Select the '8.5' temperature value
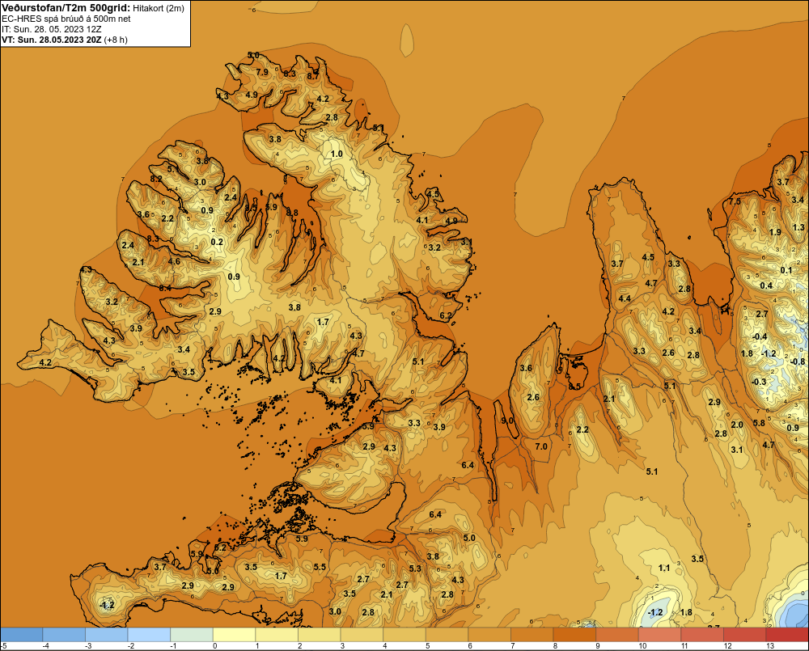 (574, 387)
